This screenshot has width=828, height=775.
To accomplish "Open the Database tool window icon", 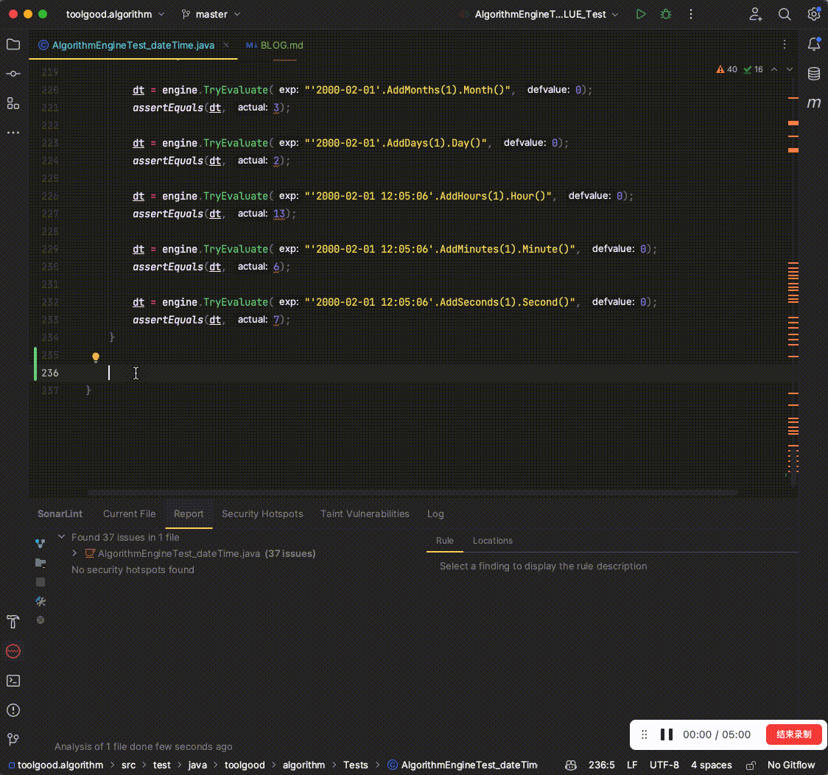I will 813,73.
